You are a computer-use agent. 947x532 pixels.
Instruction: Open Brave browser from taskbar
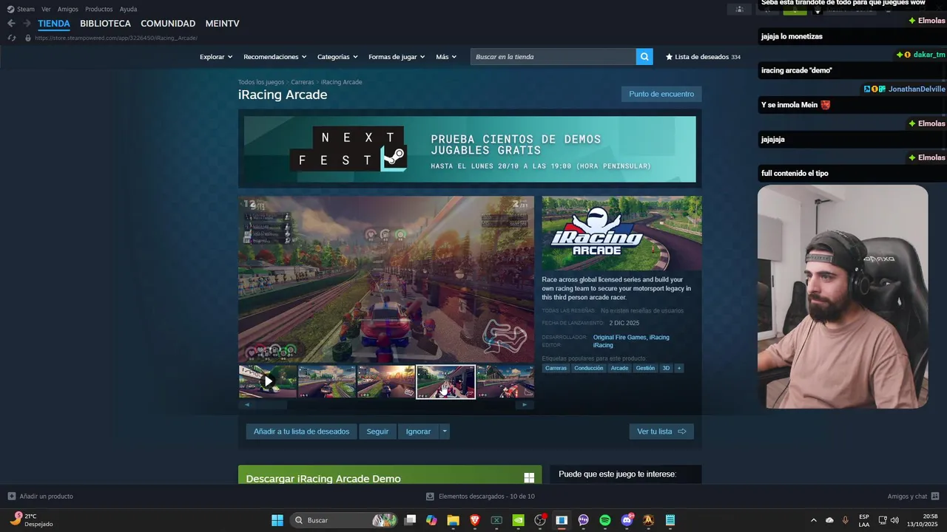(x=475, y=520)
